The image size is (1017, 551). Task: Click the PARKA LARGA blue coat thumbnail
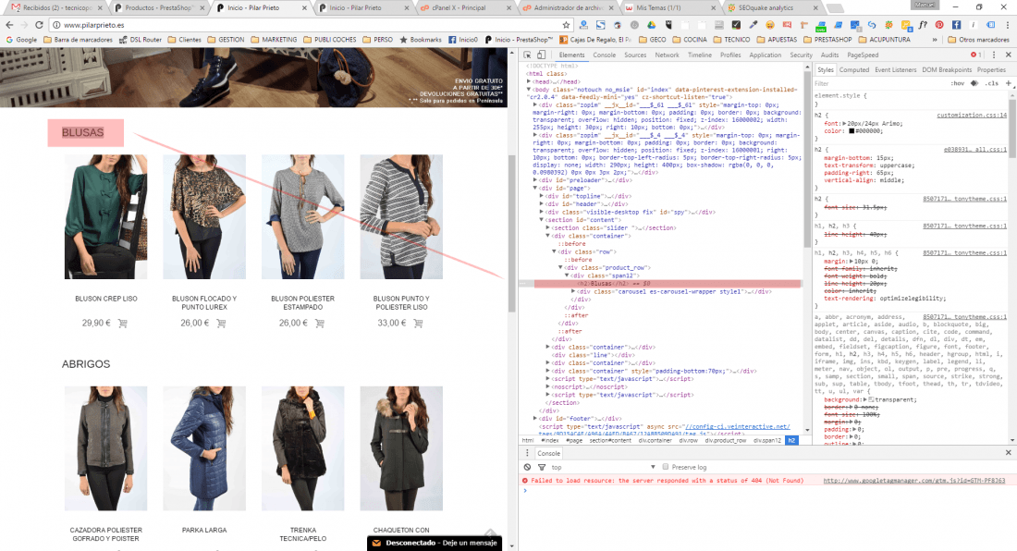[x=204, y=448]
